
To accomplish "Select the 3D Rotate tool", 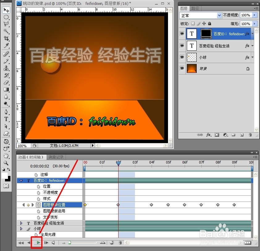I will coord(6,142).
